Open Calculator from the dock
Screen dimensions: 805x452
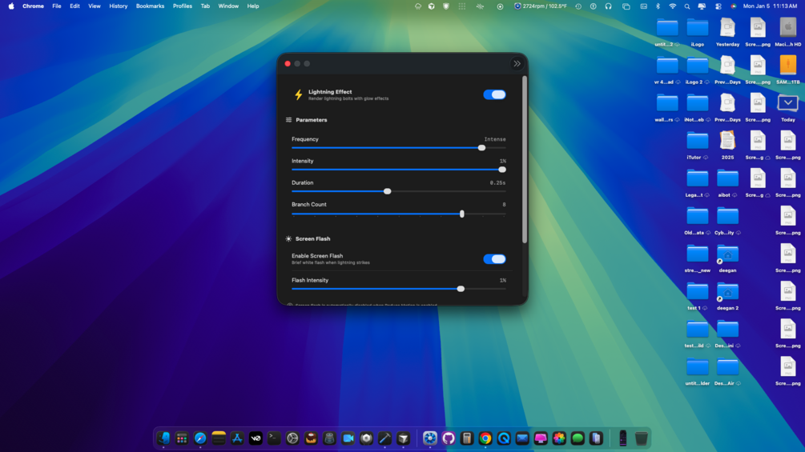click(467, 438)
